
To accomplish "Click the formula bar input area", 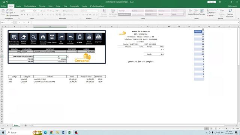I will click(134, 22).
